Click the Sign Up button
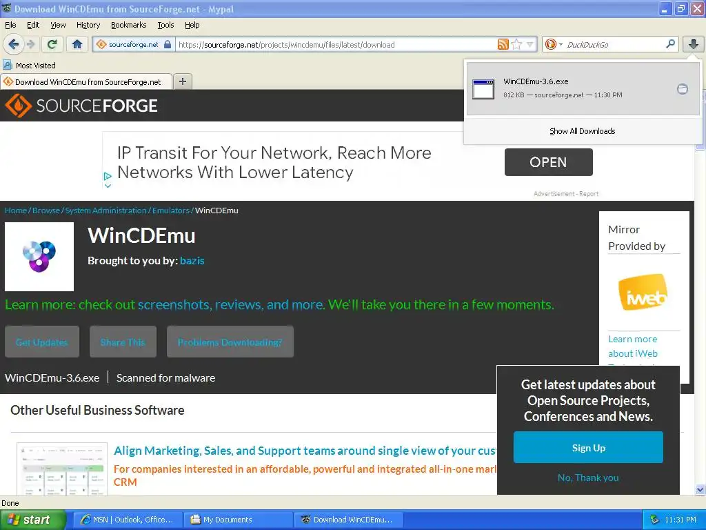 tap(589, 447)
